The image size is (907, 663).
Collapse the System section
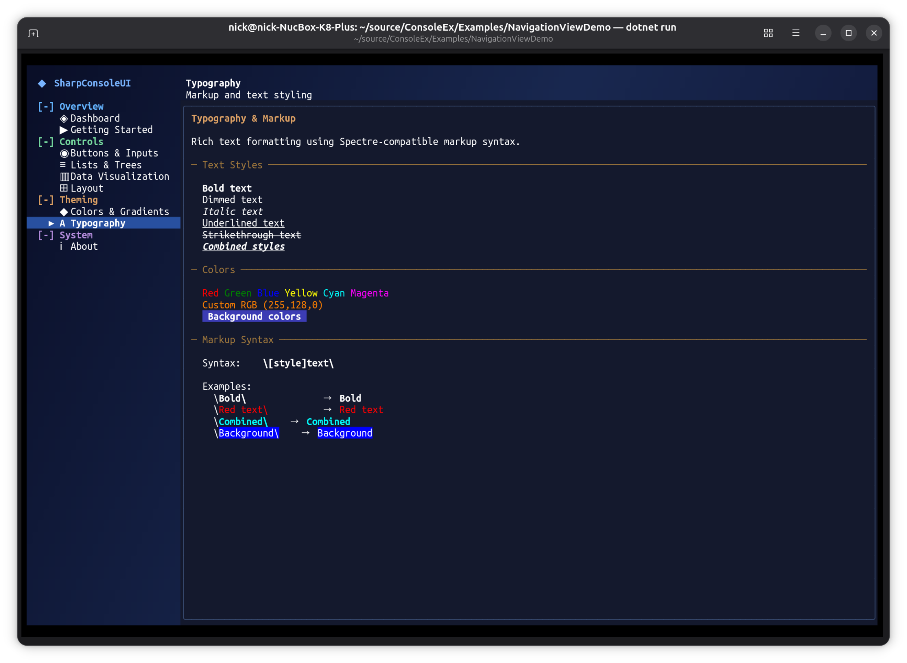tap(46, 235)
